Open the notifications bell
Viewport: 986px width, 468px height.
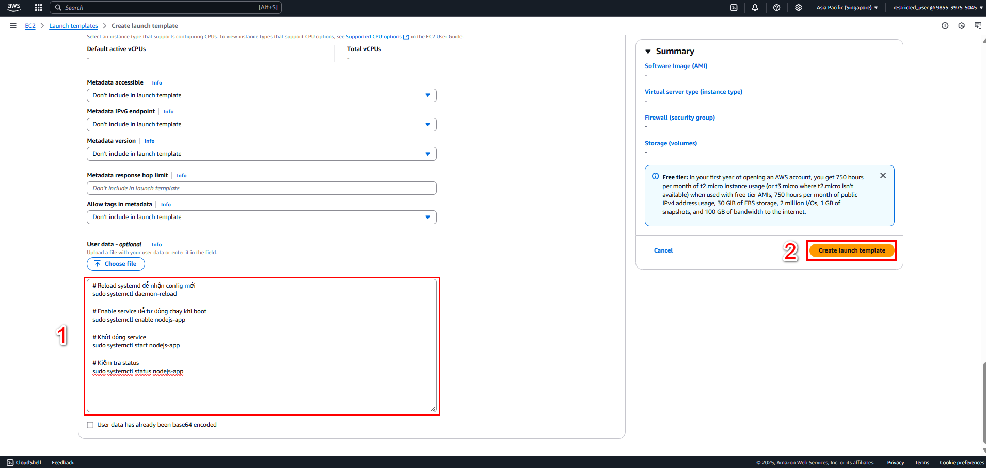(x=755, y=8)
